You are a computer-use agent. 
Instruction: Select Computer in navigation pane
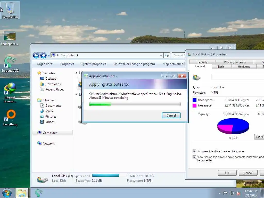[50, 133]
